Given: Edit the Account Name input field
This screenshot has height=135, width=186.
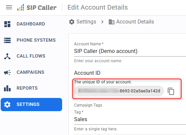Looking at the screenshot, I should [x=130, y=51].
